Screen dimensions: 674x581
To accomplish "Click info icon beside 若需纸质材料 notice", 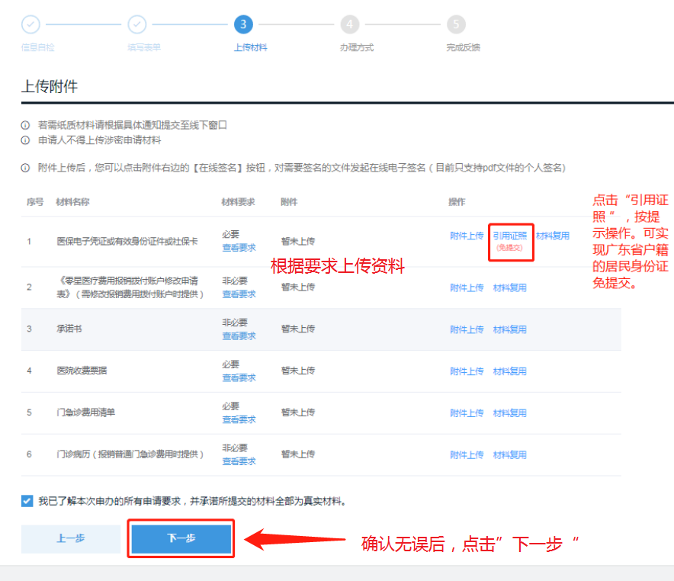I will tap(25, 125).
